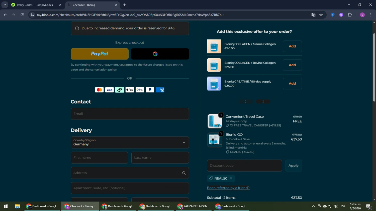376x211 pixels.
Task: Open Creatine product thumbnail
Action: [214, 83]
